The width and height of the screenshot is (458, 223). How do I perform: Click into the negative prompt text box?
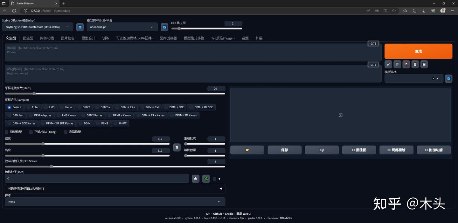(x=193, y=73)
